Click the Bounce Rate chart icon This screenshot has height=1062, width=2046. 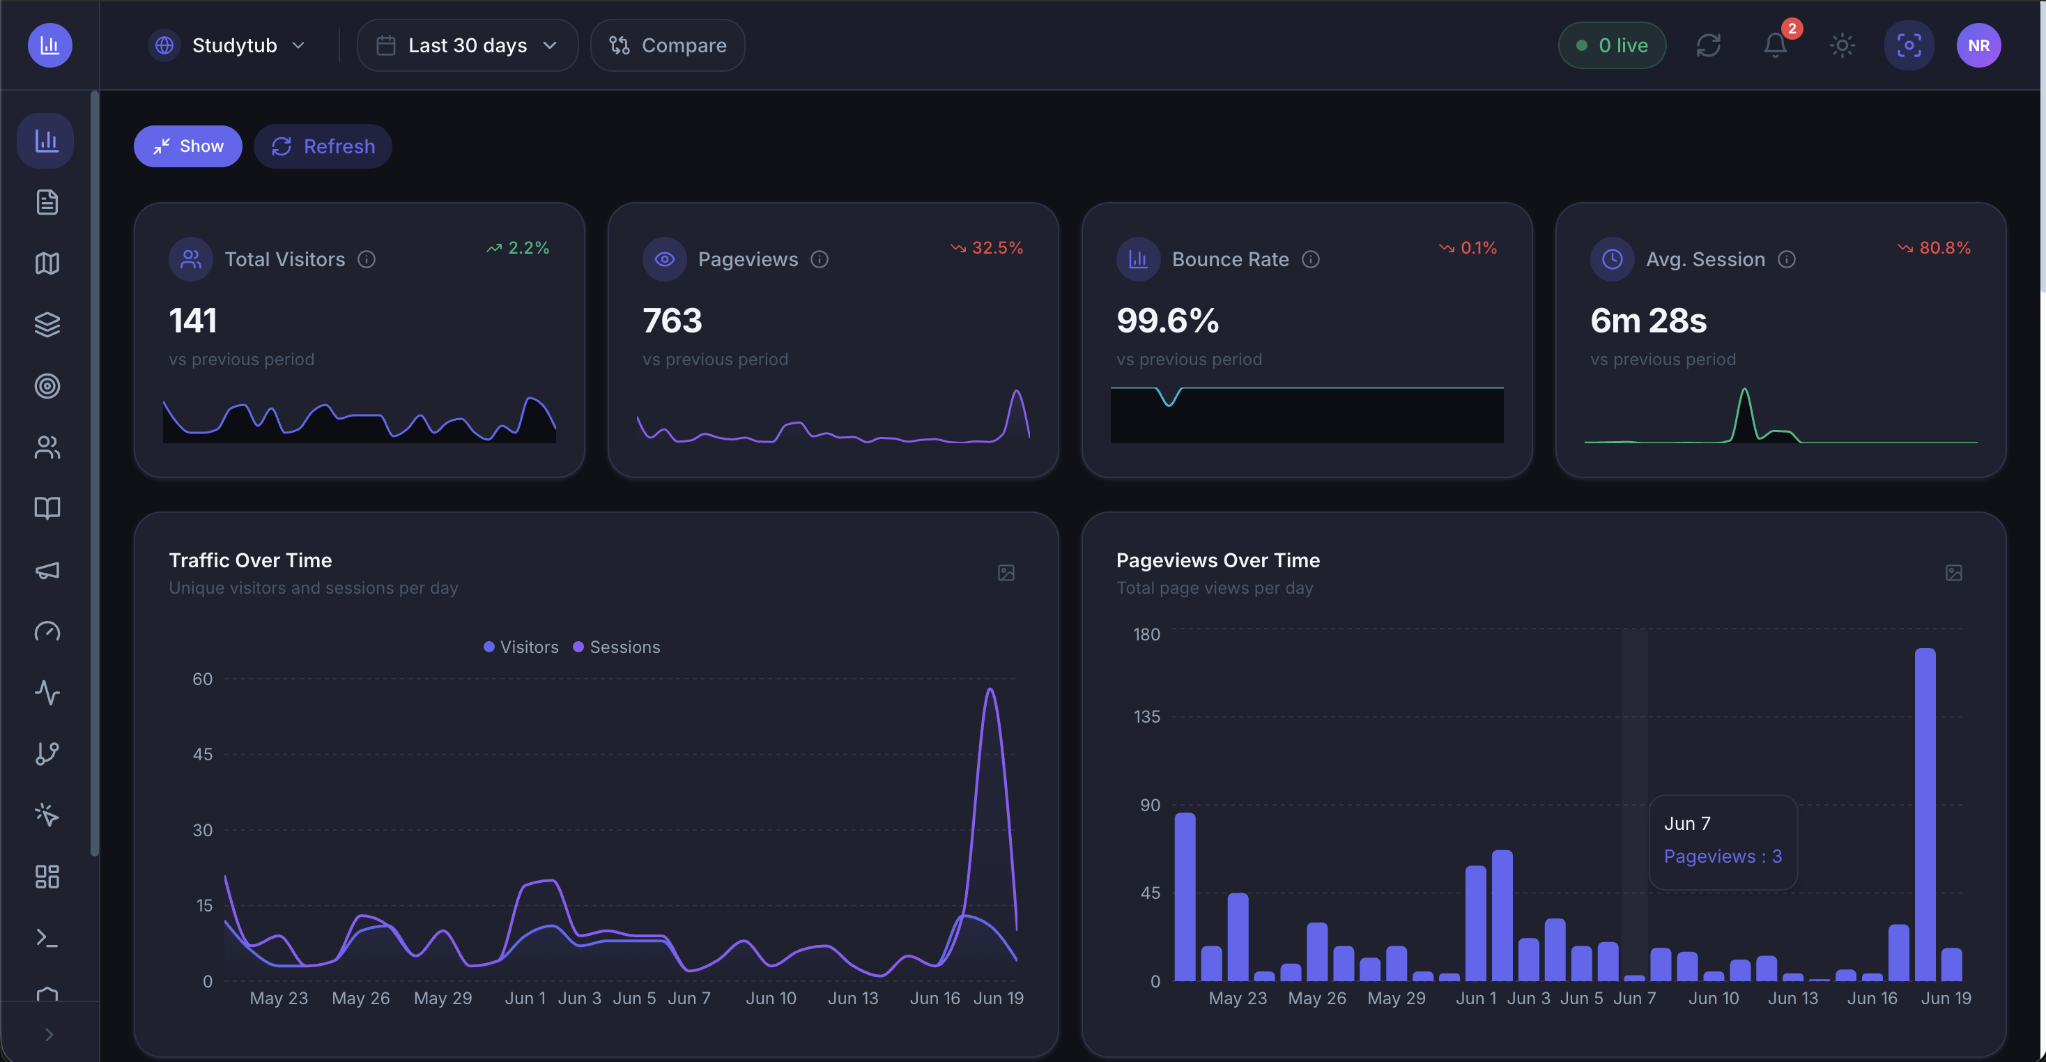(x=1138, y=259)
